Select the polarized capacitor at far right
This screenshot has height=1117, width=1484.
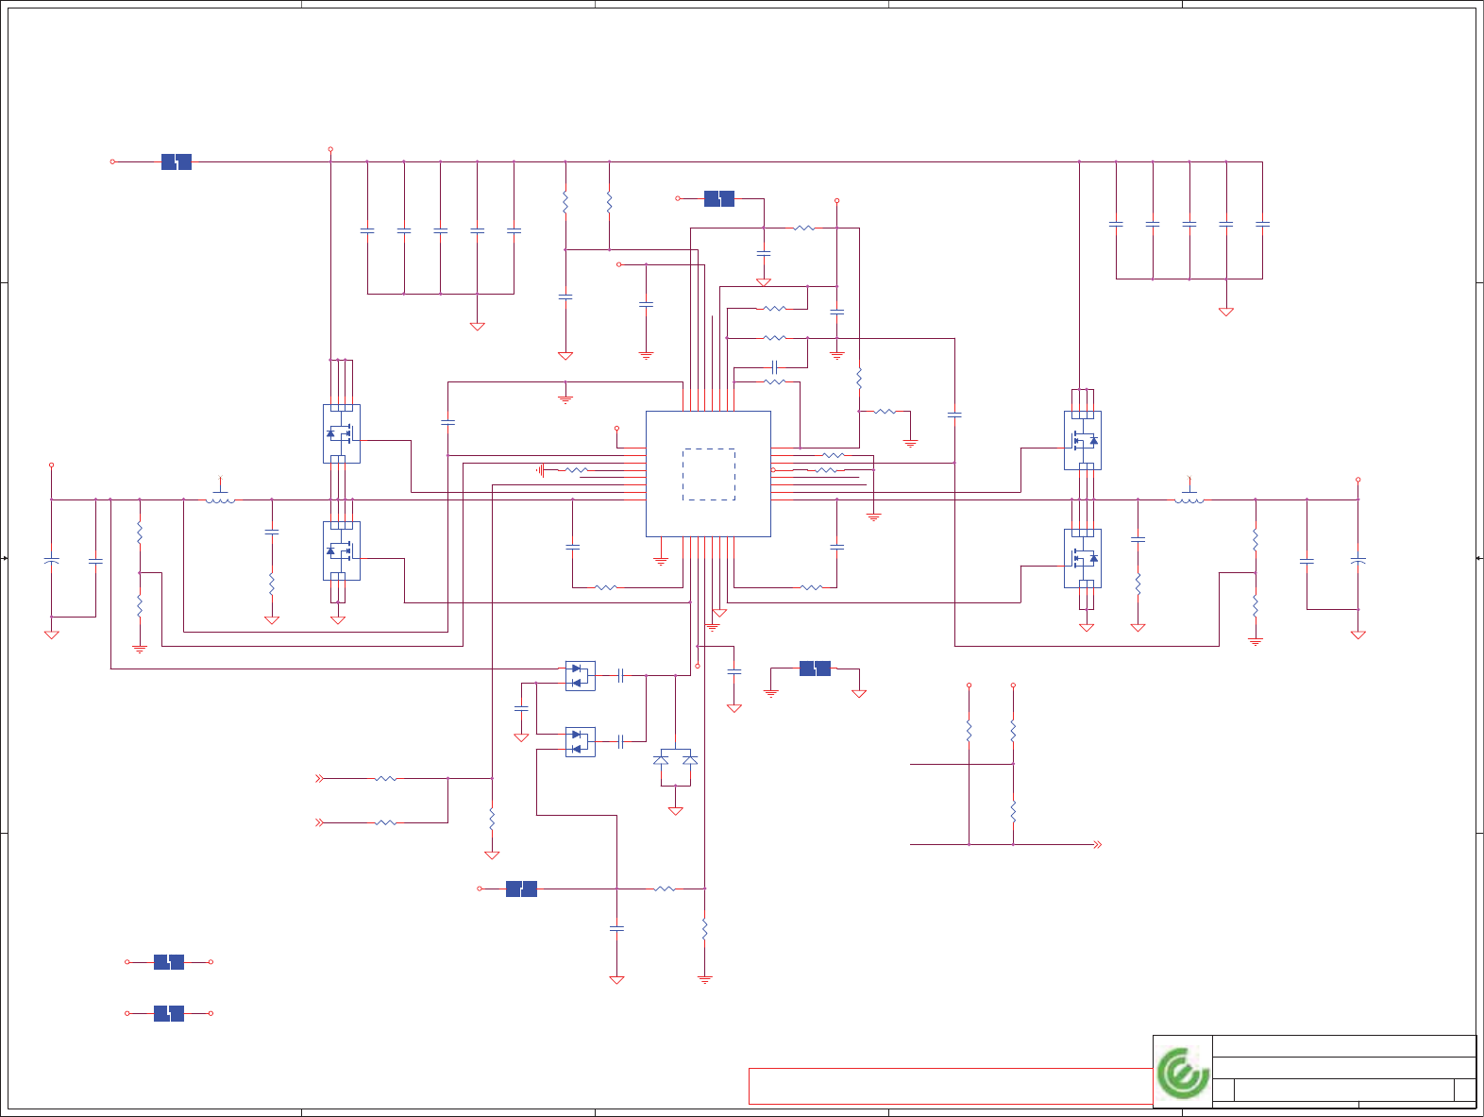(1358, 561)
